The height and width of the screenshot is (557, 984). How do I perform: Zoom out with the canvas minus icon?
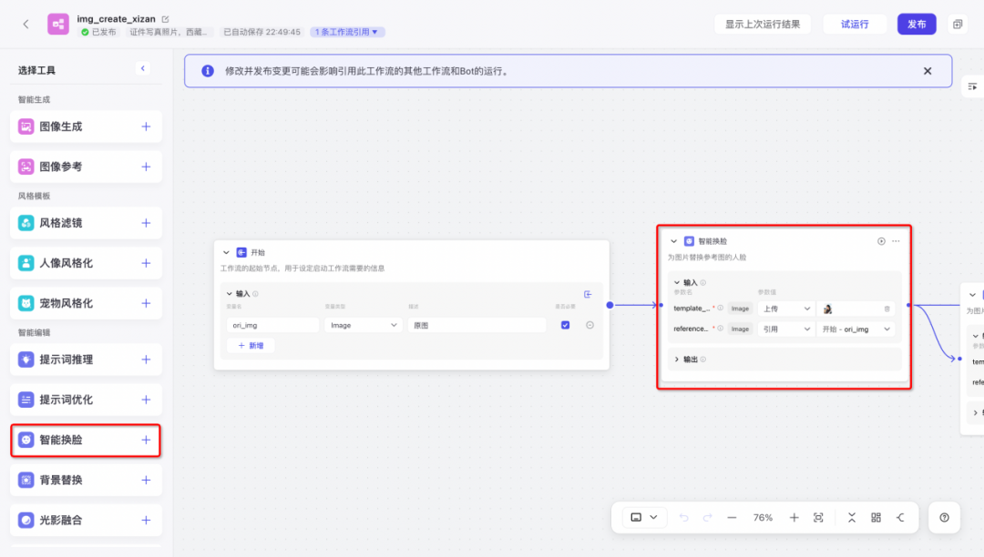tap(732, 517)
